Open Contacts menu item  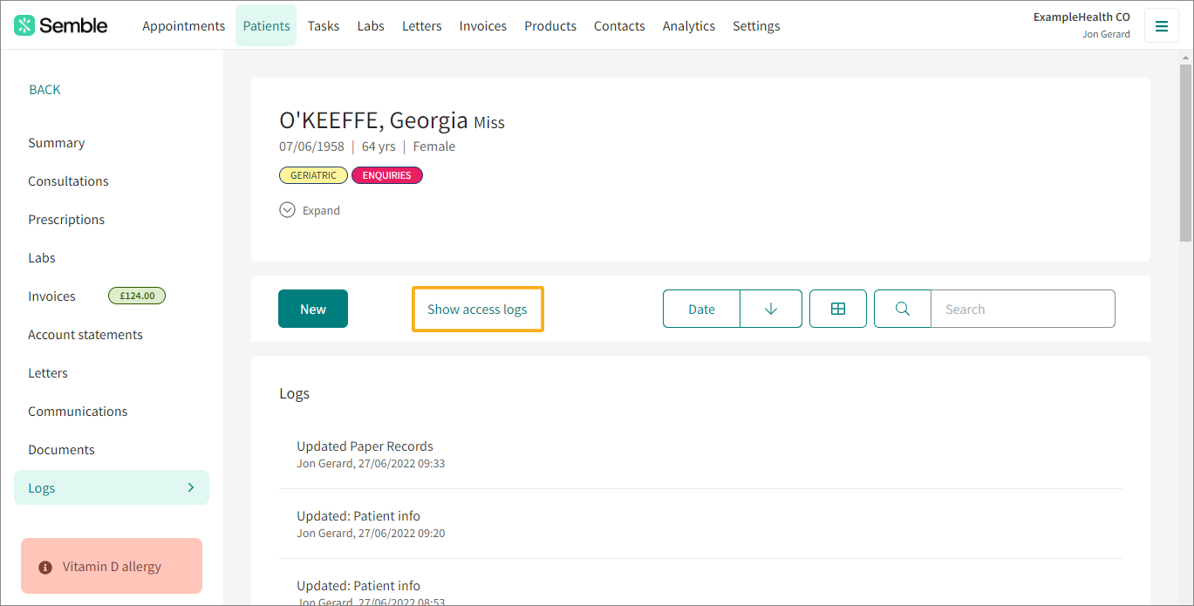[619, 25]
